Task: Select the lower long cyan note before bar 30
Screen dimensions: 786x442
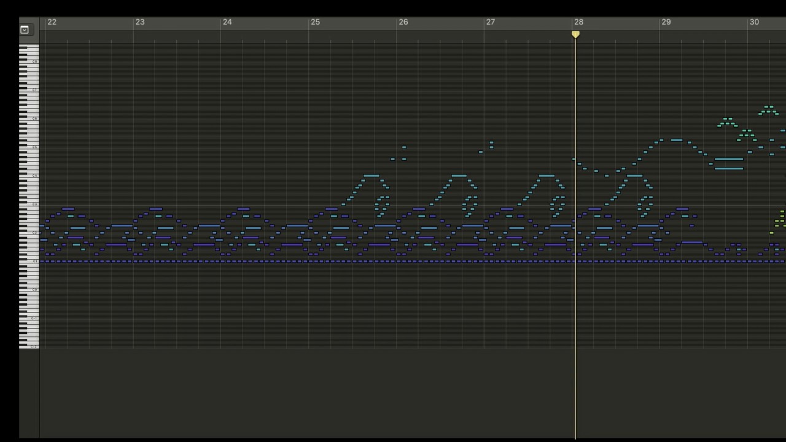Action: [728, 169]
